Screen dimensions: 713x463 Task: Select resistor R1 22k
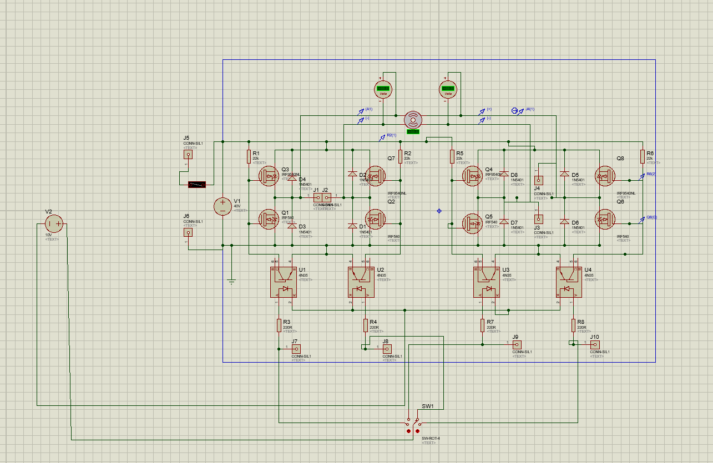[x=249, y=157]
